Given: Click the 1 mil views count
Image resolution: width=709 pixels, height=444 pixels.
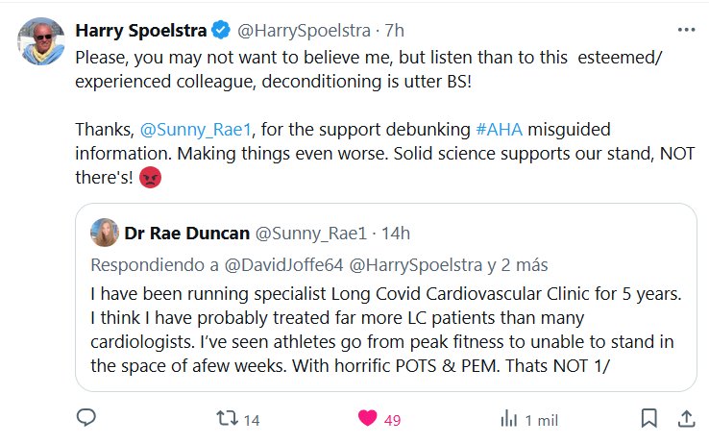Looking at the screenshot, I should click(546, 419).
